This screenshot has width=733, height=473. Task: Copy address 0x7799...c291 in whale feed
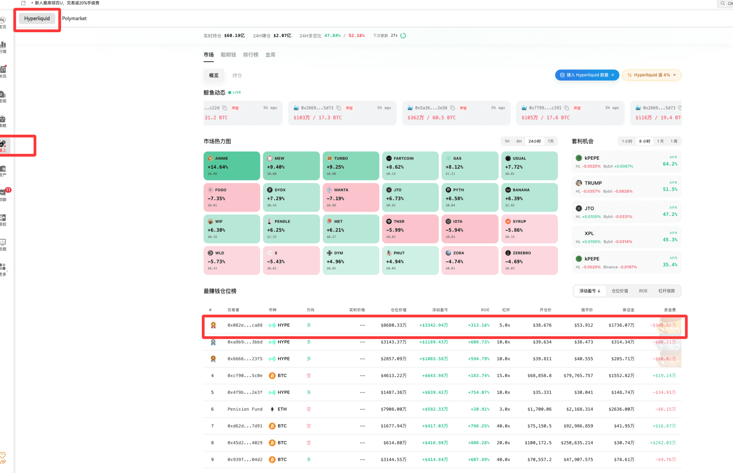click(x=567, y=108)
